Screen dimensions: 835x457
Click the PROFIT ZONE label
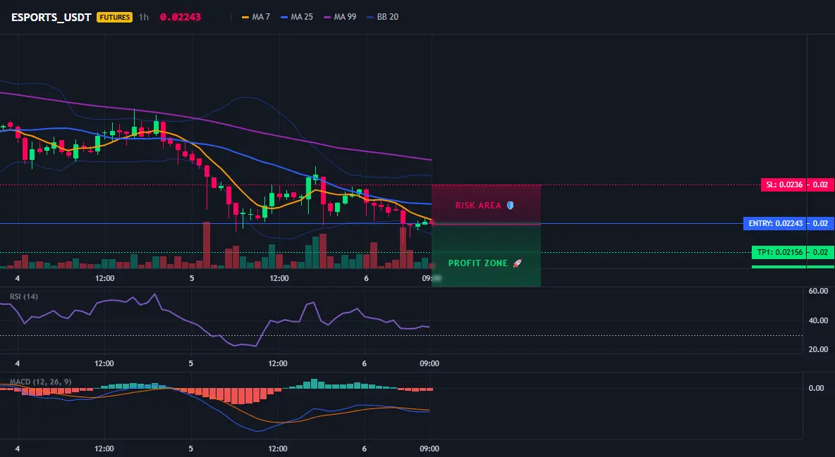[x=477, y=263]
